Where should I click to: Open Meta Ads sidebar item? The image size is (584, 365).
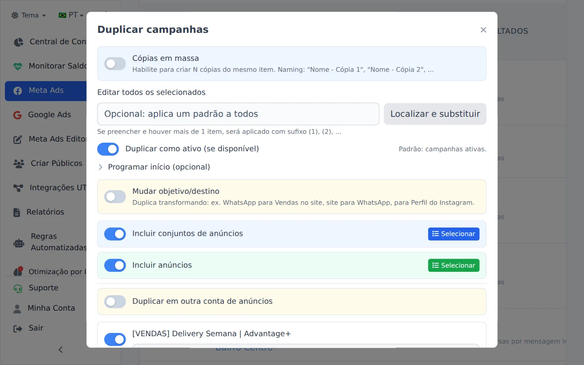click(x=46, y=91)
